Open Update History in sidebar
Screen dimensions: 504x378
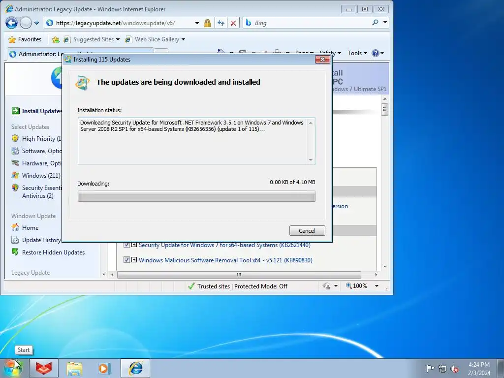click(x=41, y=240)
